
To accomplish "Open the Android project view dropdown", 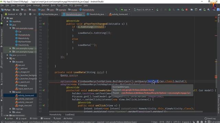I will (x=11, y=14).
